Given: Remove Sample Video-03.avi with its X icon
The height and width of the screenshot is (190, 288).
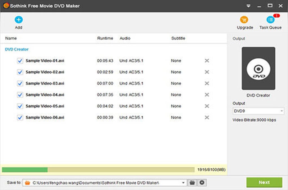Looking at the screenshot, I should (207, 83).
